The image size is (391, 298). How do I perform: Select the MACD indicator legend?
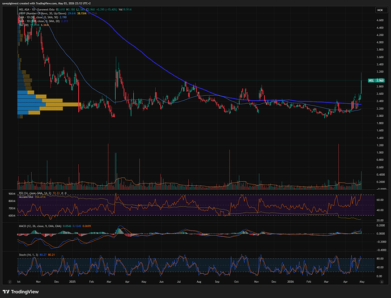coord(55,226)
